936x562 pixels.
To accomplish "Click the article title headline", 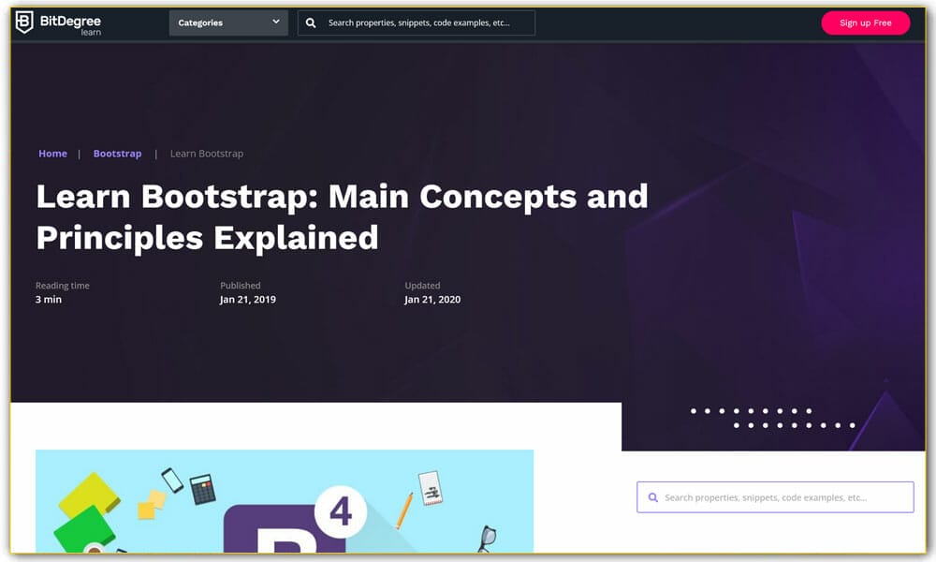I will [x=342, y=216].
